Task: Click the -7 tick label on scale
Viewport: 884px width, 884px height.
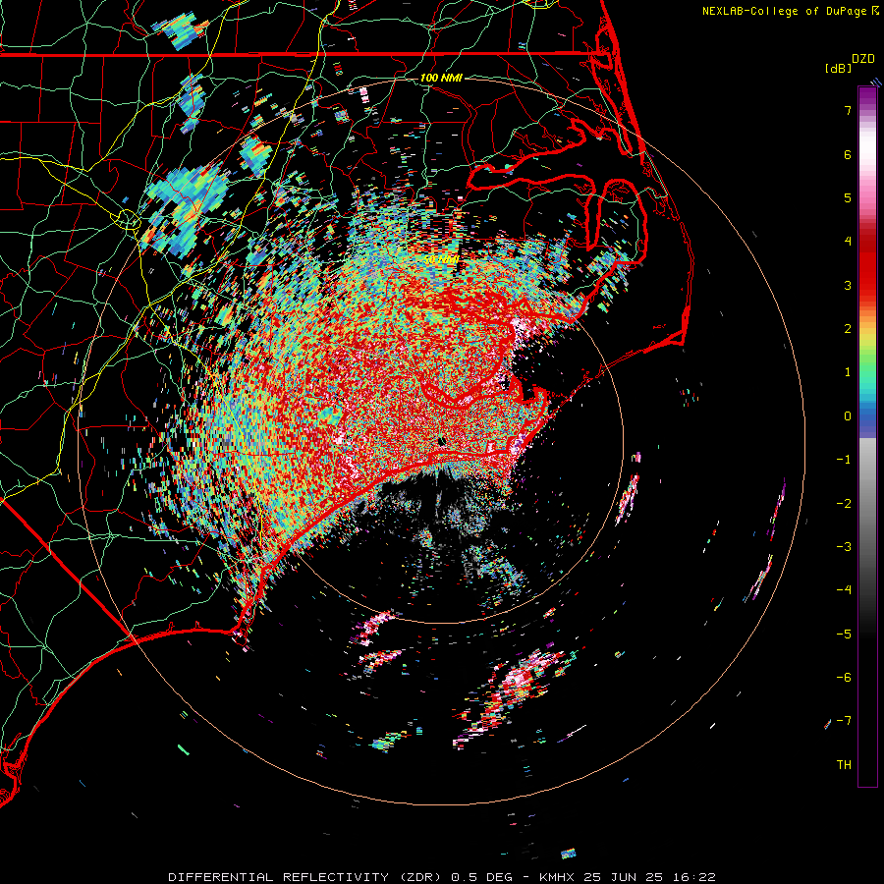Action: (844, 721)
